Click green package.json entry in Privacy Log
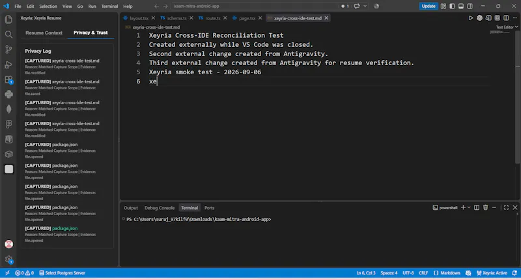 click(x=64, y=228)
